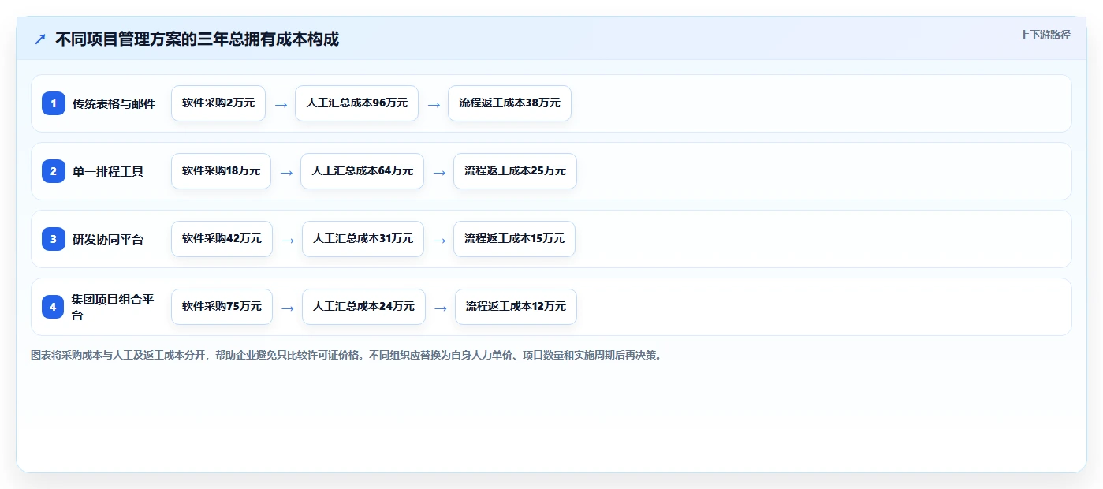
Task: Click the 流程返工成本15万元 box
Action: click(x=514, y=239)
